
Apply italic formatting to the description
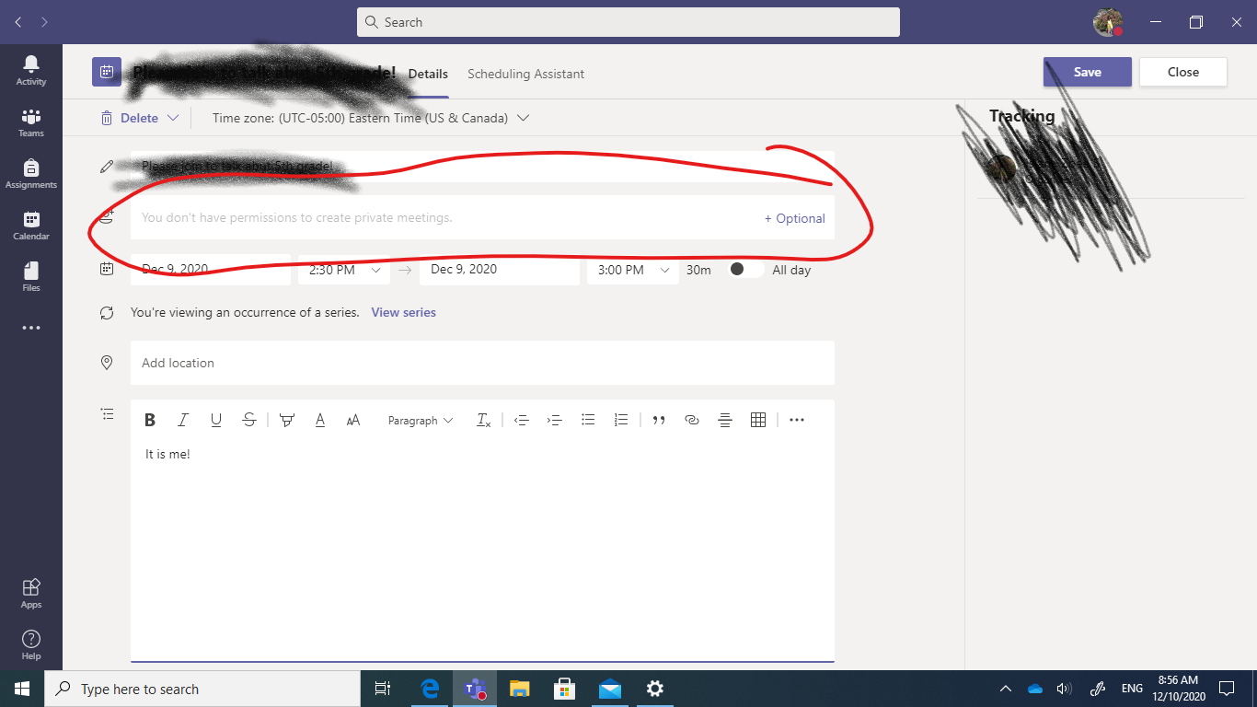183,420
